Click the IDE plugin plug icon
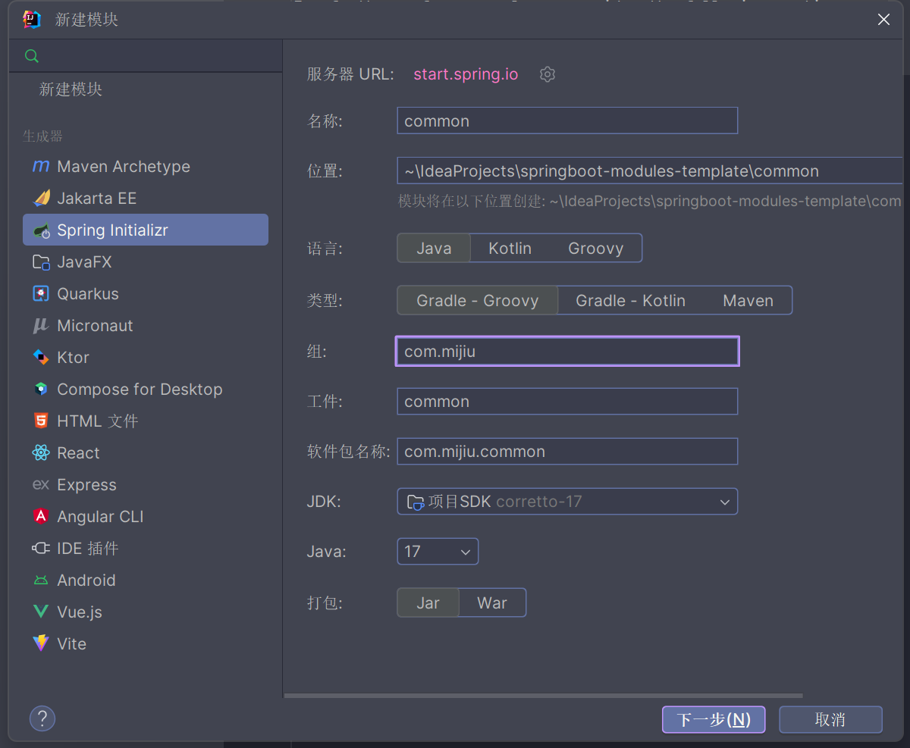The height and width of the screenshot is (748, 910). point(41,548)
